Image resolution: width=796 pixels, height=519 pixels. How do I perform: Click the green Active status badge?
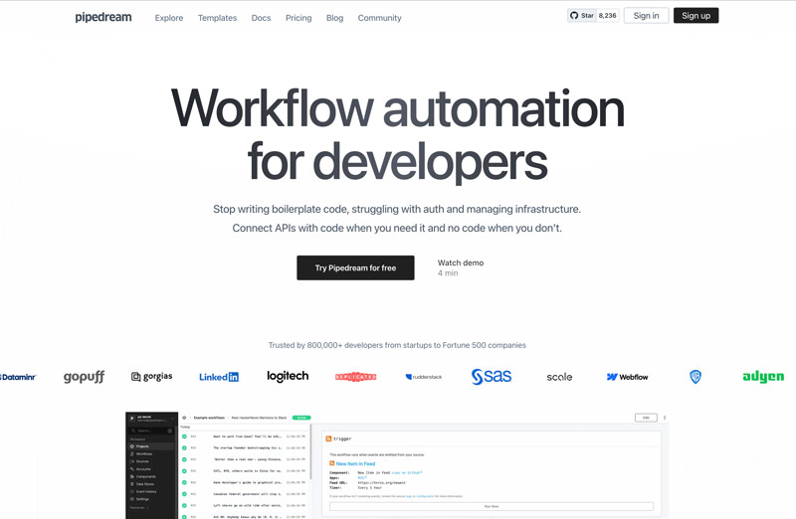coord(301,418)
